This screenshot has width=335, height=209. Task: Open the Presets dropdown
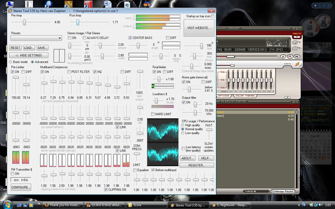pos(36,38)
